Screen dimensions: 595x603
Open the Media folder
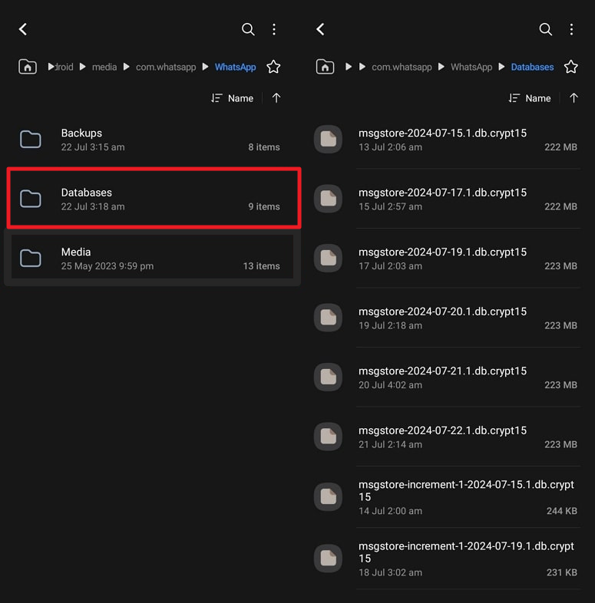click(153, 257)
